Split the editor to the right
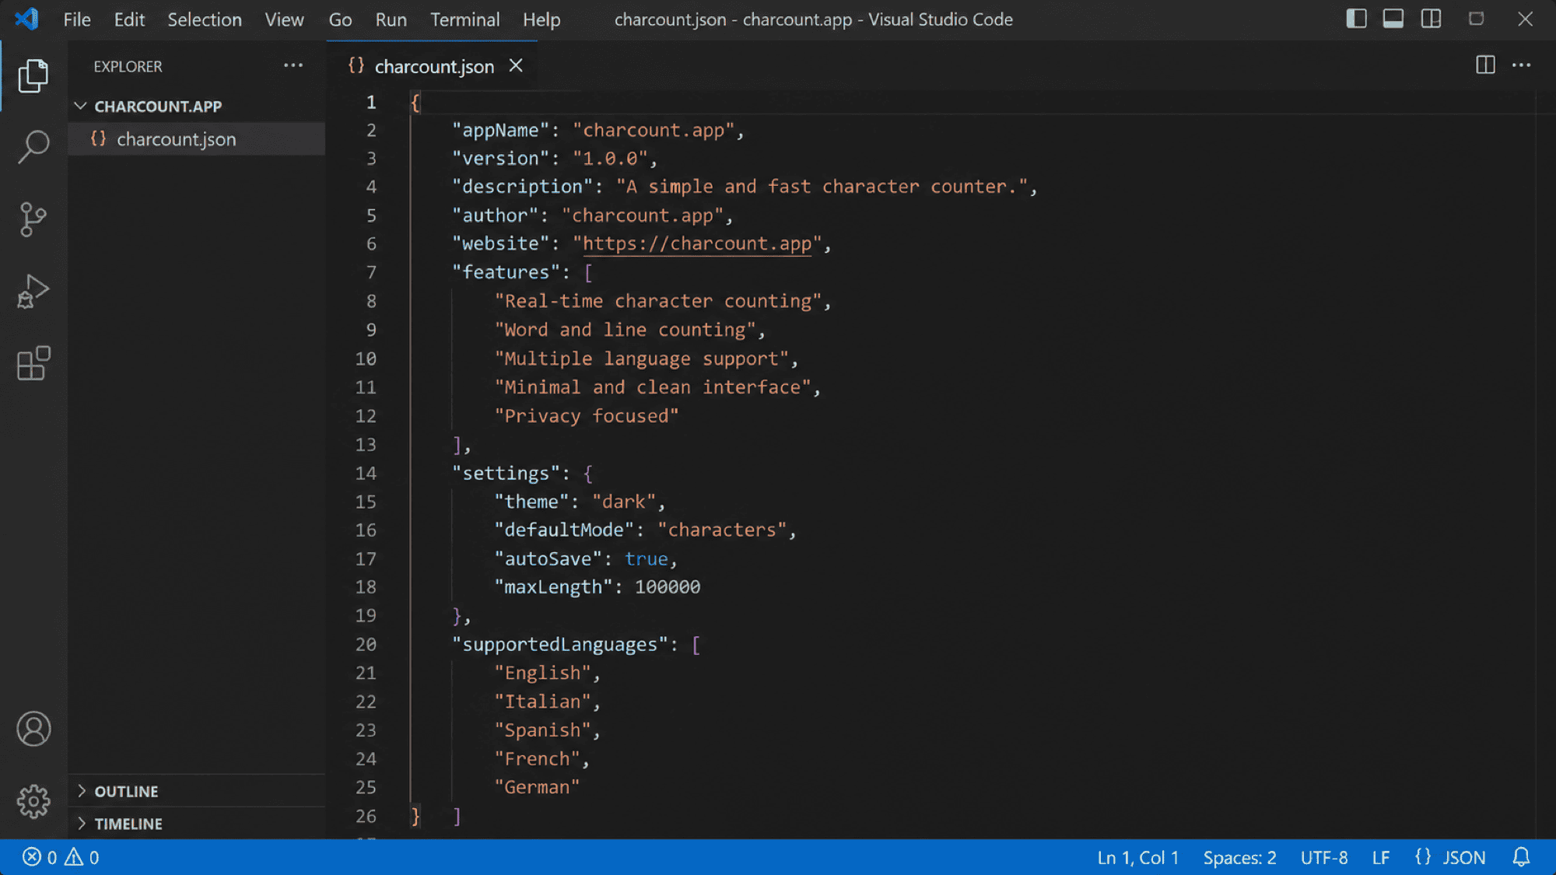 pyautogui.click(x=1485, y=65)
